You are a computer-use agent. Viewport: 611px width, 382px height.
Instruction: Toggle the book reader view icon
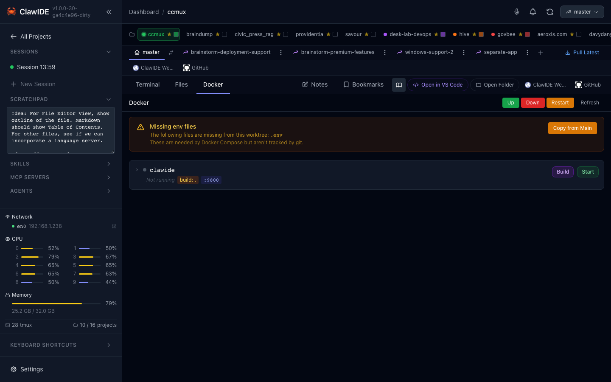[398, 85]
